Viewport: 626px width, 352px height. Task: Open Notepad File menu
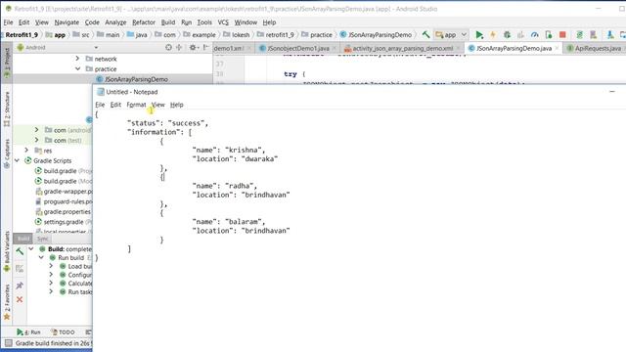[100, 105]
